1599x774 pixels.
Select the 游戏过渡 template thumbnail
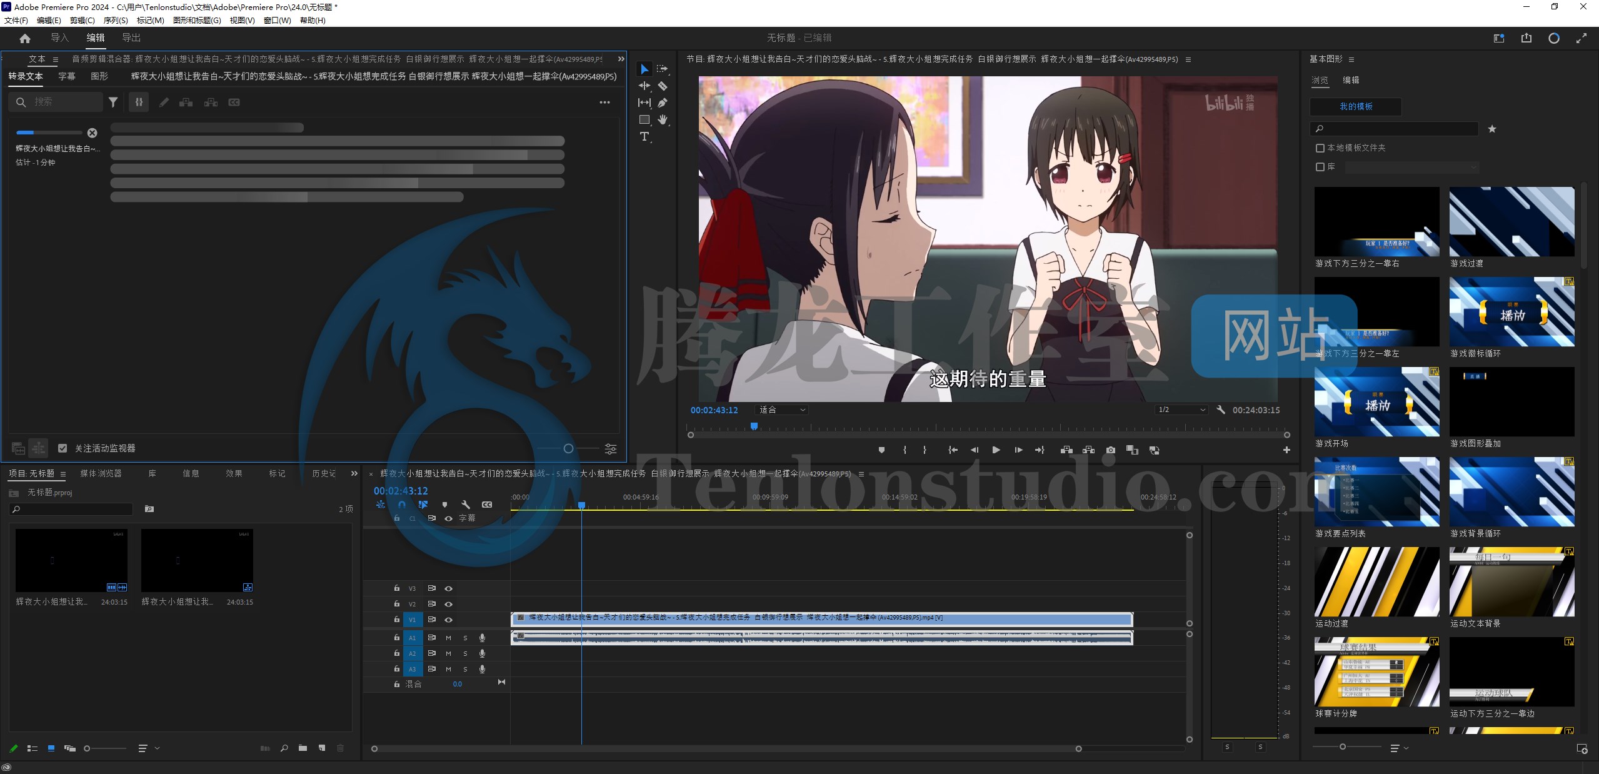click(1511, 221)
